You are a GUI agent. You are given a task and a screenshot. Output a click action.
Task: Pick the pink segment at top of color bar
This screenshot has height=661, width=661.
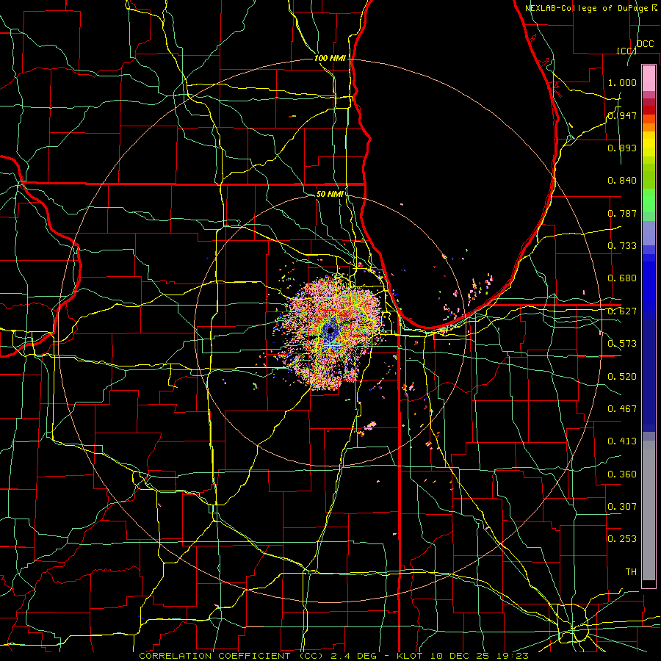[x=649, y=78]
